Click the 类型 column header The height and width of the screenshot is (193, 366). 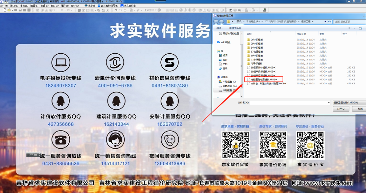pyautogui.click(x=322, y=34)
